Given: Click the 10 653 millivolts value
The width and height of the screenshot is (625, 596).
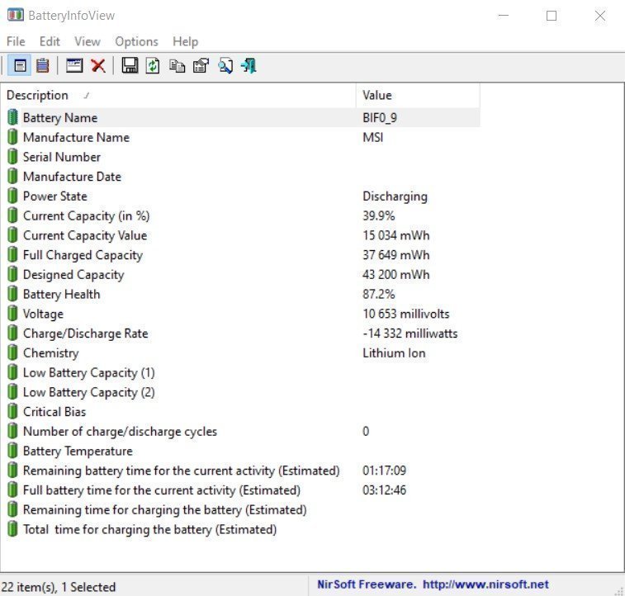Looking at the screenshot, I should tap(405, 314).
